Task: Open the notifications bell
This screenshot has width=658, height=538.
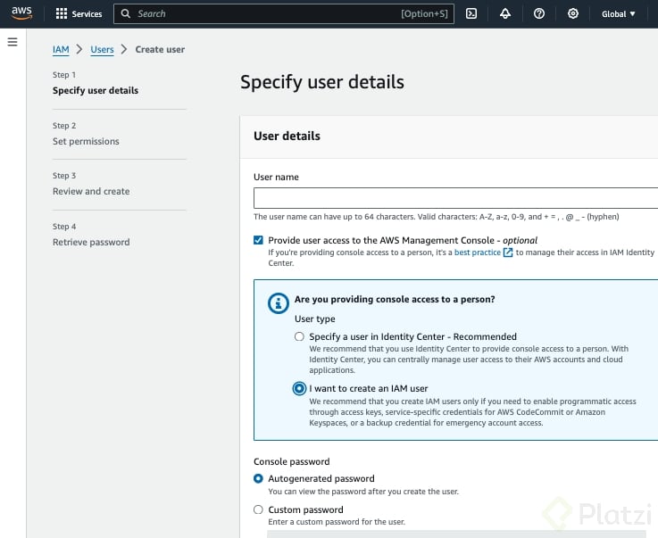Action: 505,14
